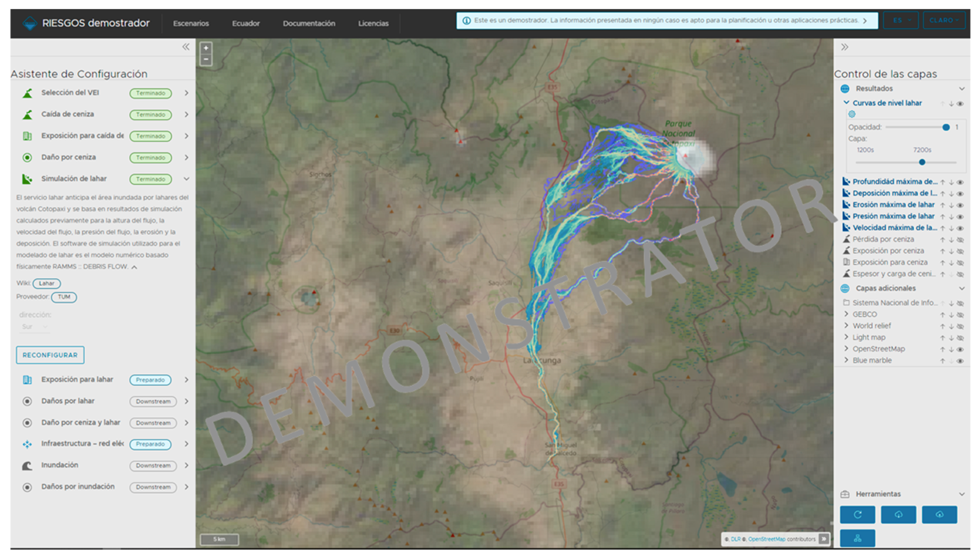The height and width of the screenshot is (559, 980).
Task: Open the Documentación menu
Action: pyautogui.click(x=309, y=23)
